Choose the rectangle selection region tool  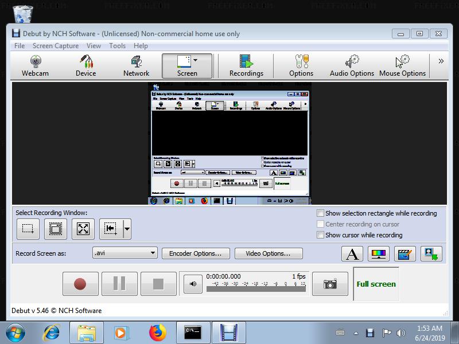(x=28, y=229)
